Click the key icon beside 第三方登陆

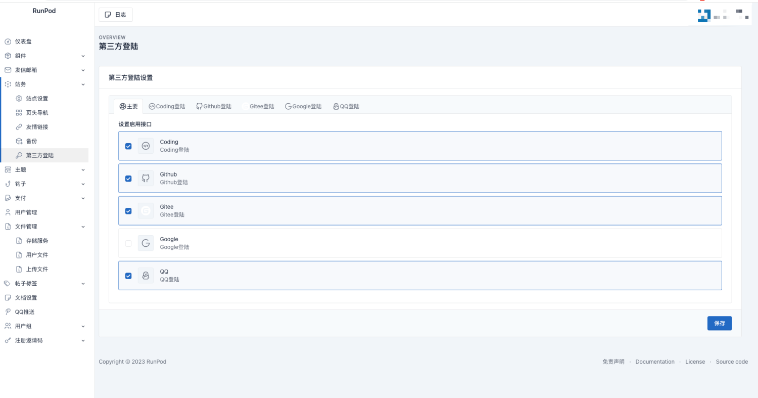coord(19,155)
